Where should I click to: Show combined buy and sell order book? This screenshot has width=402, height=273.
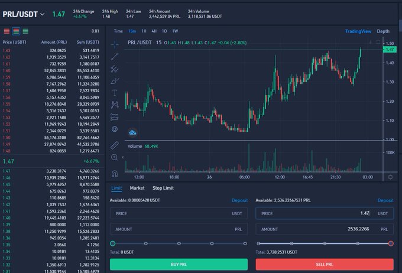coord(16,31)
